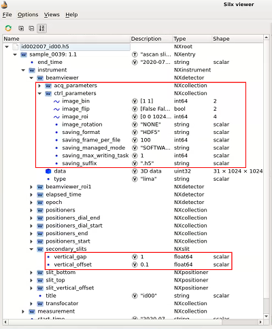Expand the positioners_dial_end group
Image resolution: width=272 pixels, height=329 pixels.
pyautogui.click(x=31, y=218)
